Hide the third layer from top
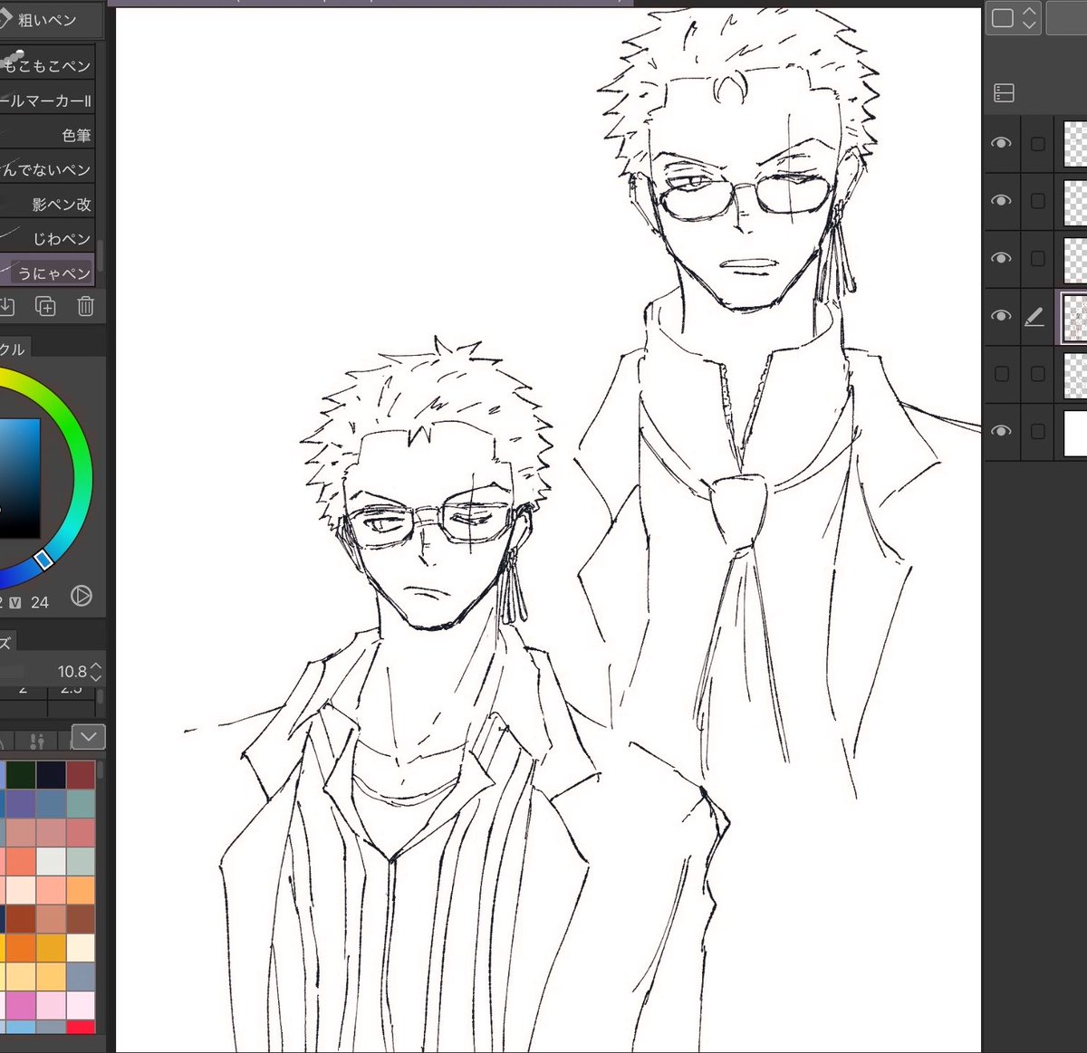 point(1001,258)
